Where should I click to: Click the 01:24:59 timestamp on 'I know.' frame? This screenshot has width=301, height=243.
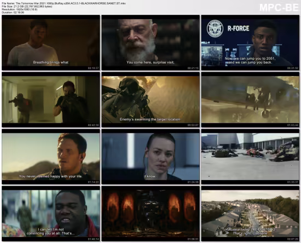[x=193, y=182]
